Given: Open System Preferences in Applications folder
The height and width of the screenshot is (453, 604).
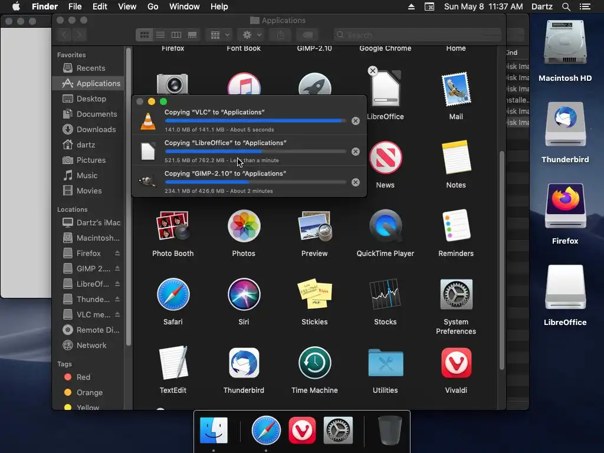Looking at the screenshot, I should tap(456, 294).
